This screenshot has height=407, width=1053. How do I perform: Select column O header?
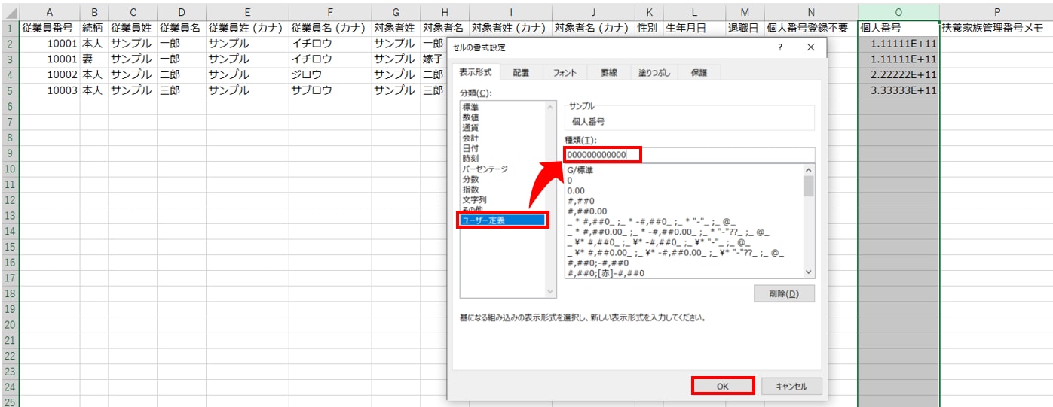tap(898, 11)
